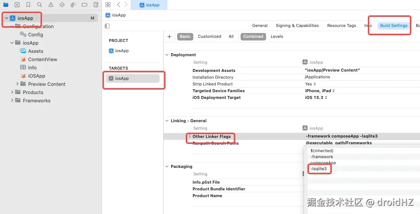Open the Resource Tags tab
The height and width of the screenshot is (214, 420).
[x=341, y=25]
